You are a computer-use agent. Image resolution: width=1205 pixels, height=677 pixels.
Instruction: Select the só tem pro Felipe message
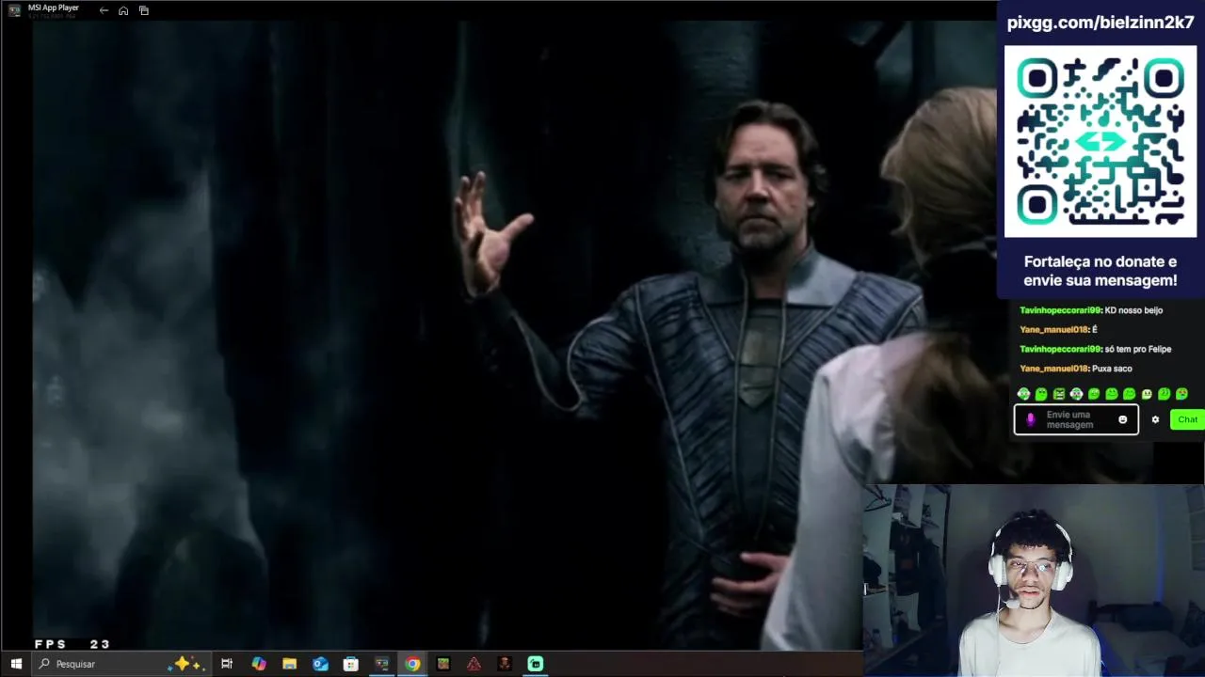click(x=1137, y=349)
